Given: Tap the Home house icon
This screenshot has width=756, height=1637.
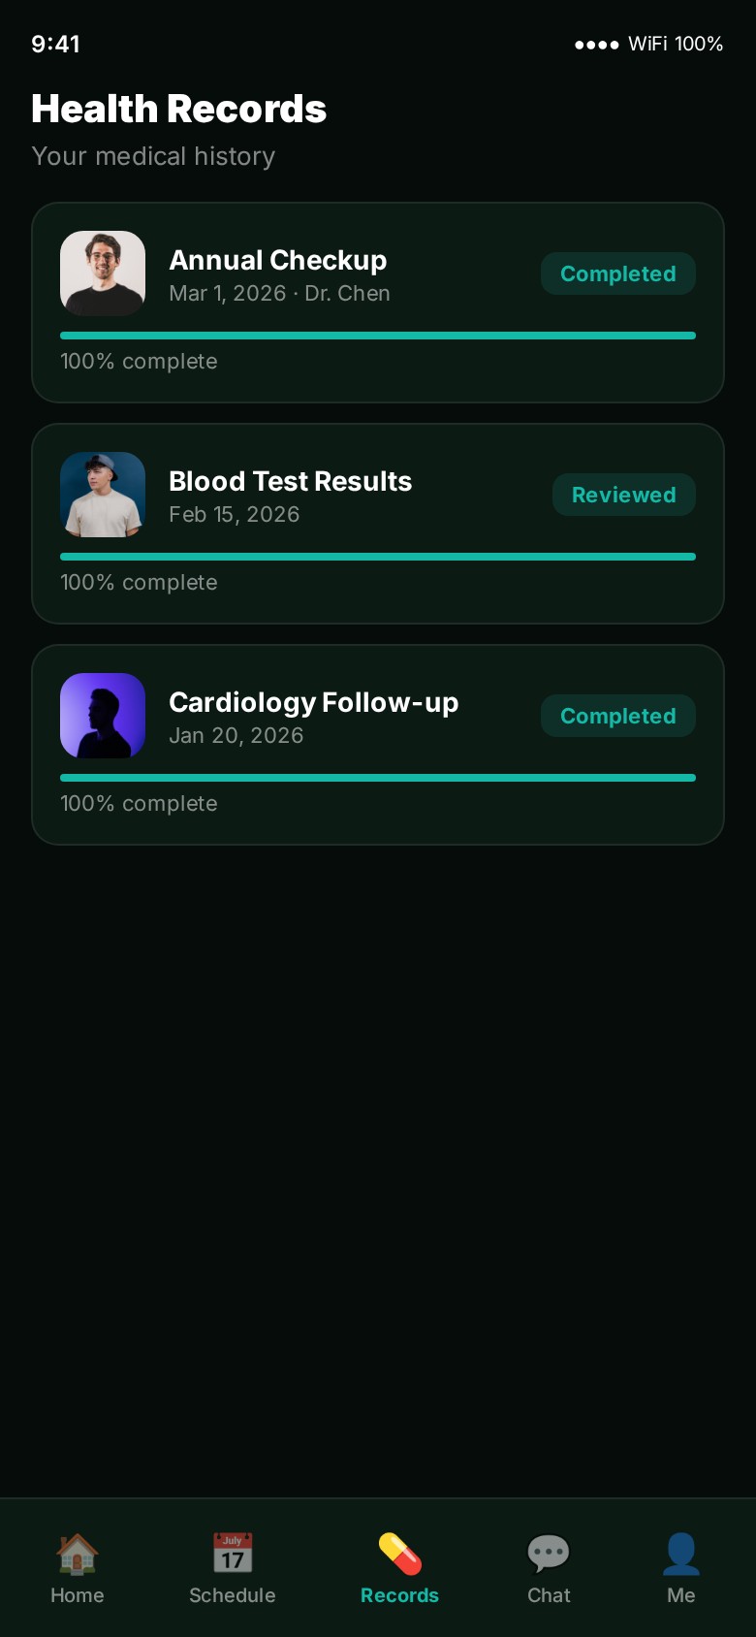Looking at the screenshot, I should 78,1554.
